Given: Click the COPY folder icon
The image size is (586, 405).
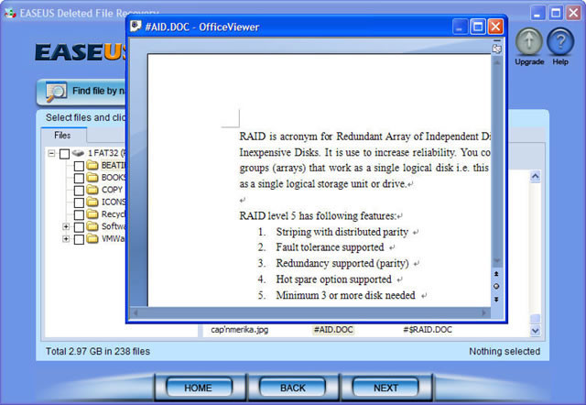Looking at the screenshot, I should click(92, 190).
